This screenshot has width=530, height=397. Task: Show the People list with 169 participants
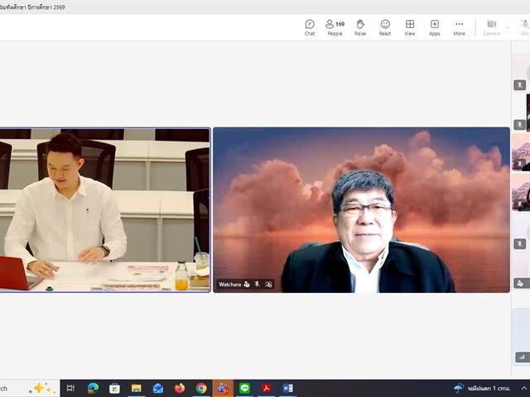[335, 27]
